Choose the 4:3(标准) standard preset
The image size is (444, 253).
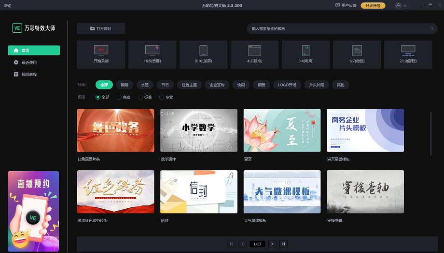tap(254, 54)
